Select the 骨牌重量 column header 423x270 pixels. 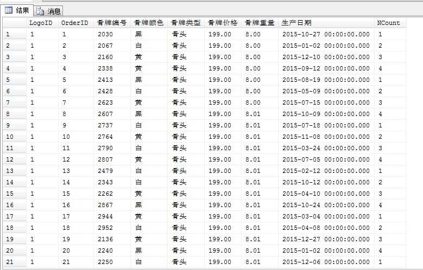click(260, 23)
